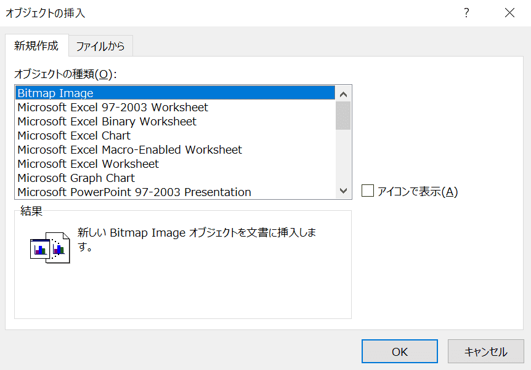Pick Microsoft PowerPoint 97-2003 Presentation
This screenshot has width=531, height=370.
pyautogui.click(x=175, y=192)
